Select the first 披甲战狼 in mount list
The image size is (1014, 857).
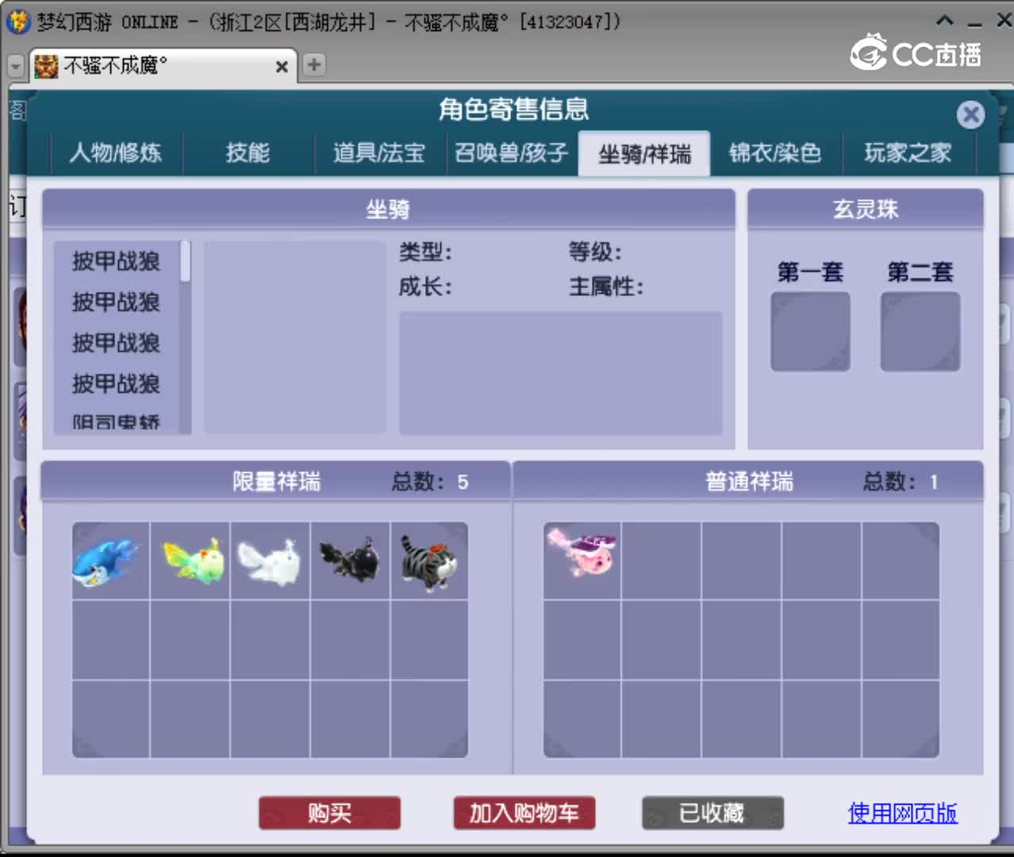(117, 261)
